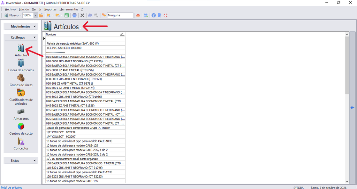Click the vertical scrollbar thumb of the list
The width and height of the screenshot is (357, 189).
(x=347, y=65)
